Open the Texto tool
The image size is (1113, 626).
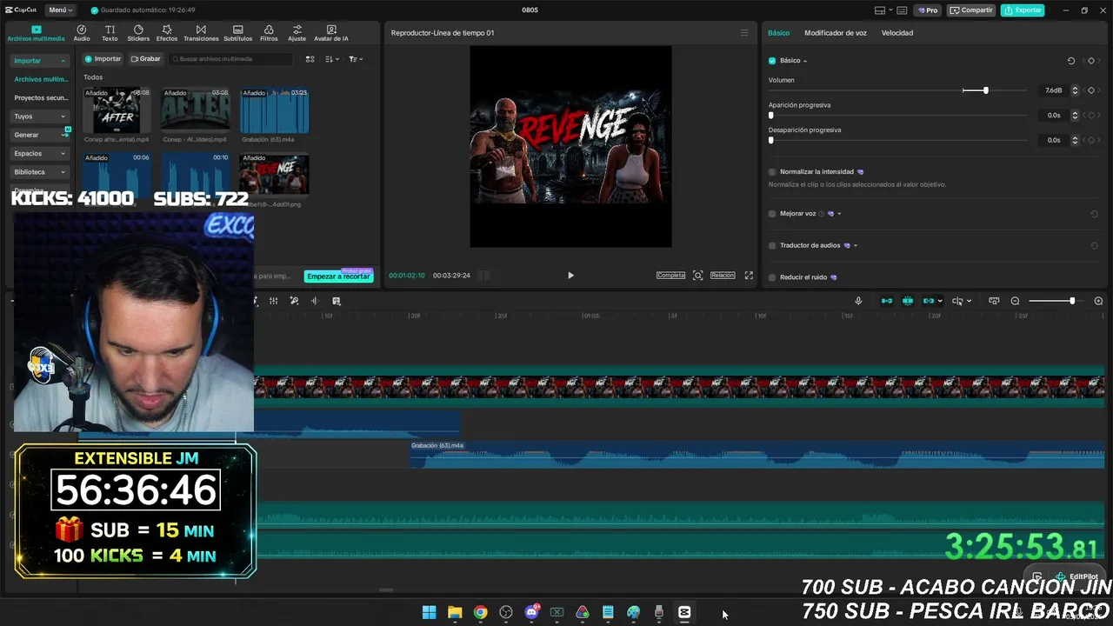point(110,33)
